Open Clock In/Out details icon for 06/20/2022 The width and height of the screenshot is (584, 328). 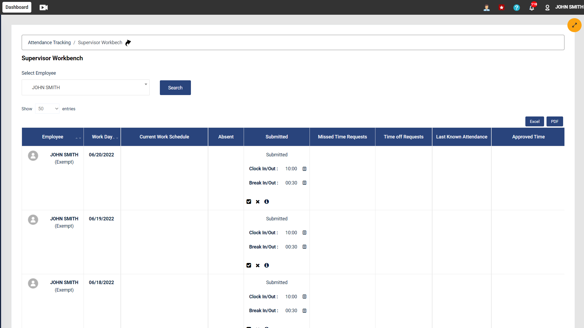tap(304, 169)
